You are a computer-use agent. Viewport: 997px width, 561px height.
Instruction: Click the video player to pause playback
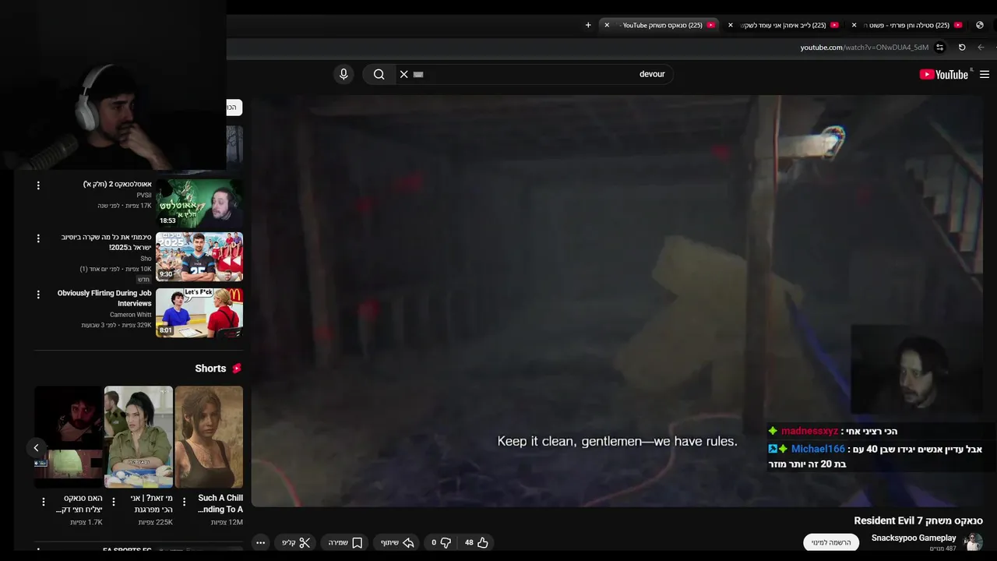click(x=616, y=301)
